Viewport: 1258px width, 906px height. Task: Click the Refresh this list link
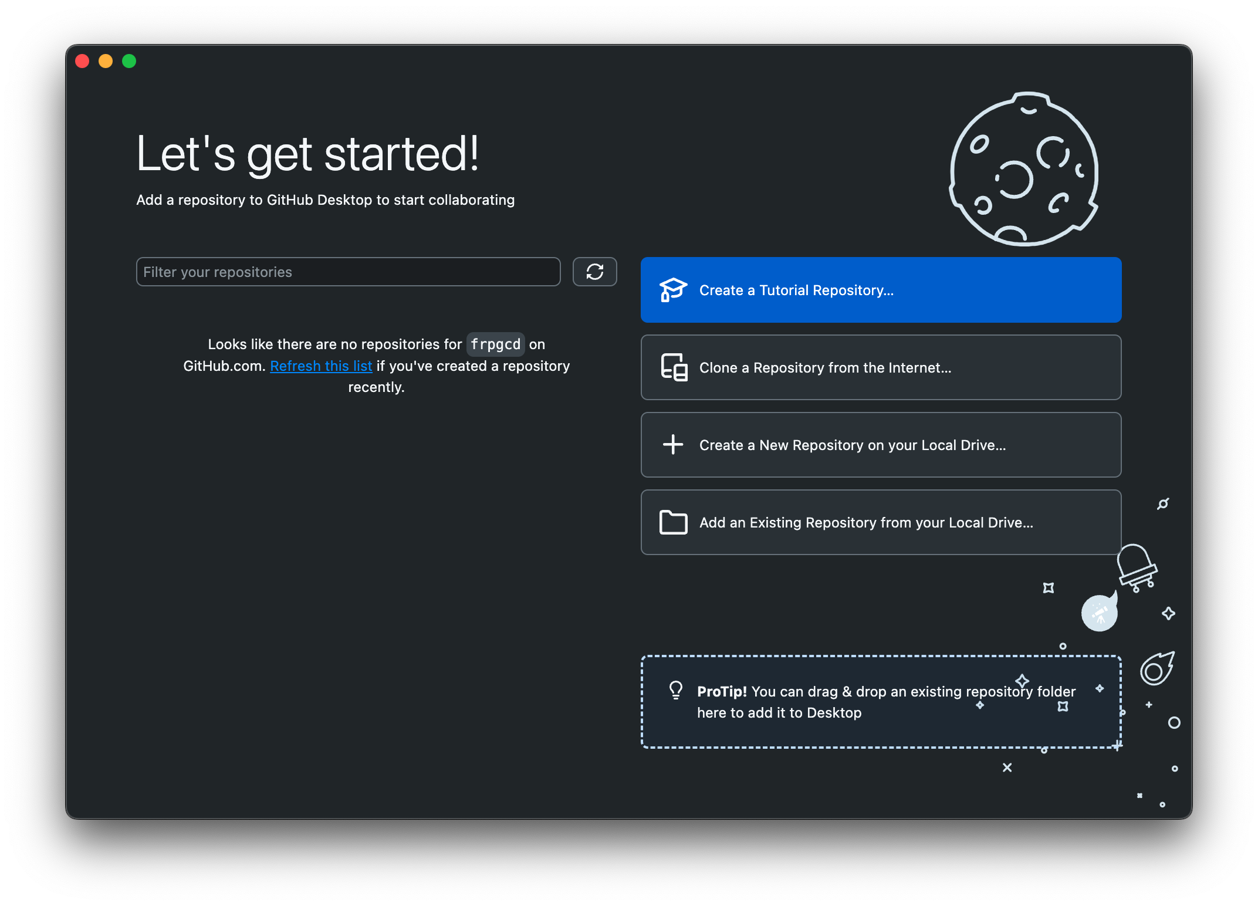click(321, 366)
